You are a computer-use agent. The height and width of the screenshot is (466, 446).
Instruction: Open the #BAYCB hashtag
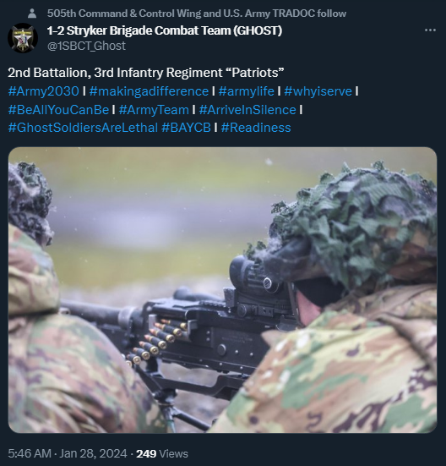186,128
